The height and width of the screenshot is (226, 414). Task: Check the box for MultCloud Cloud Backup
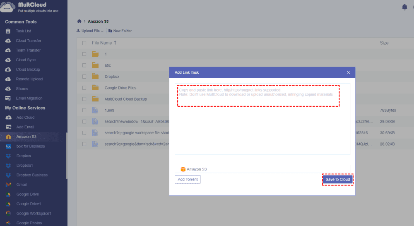tap(84, 99)
